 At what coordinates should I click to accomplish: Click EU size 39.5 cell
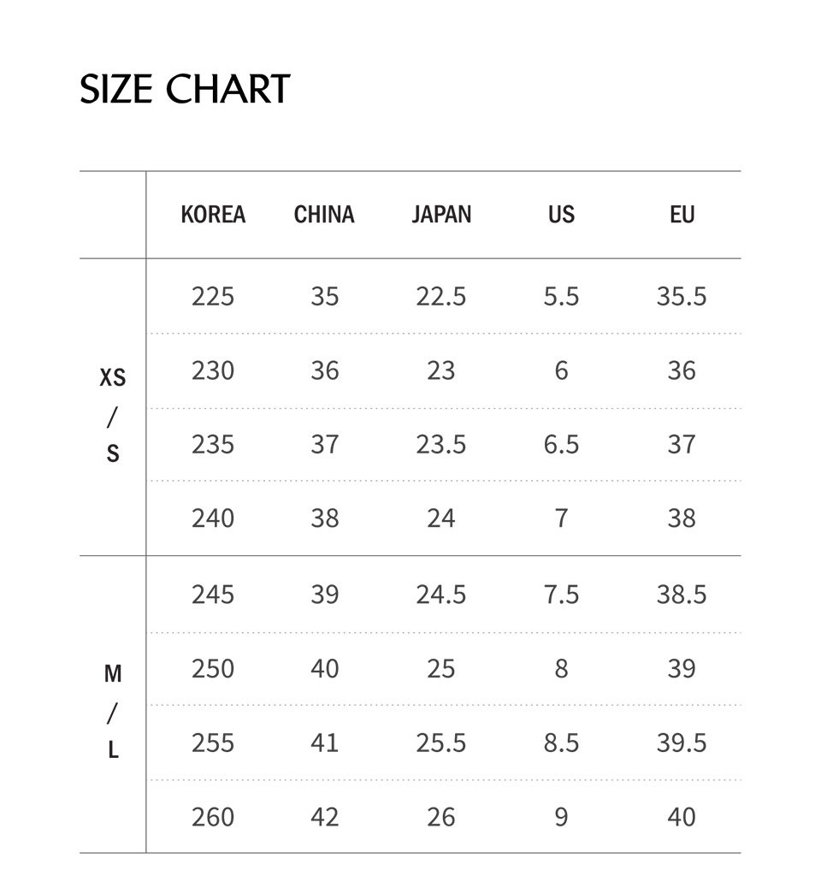point(682,743)
